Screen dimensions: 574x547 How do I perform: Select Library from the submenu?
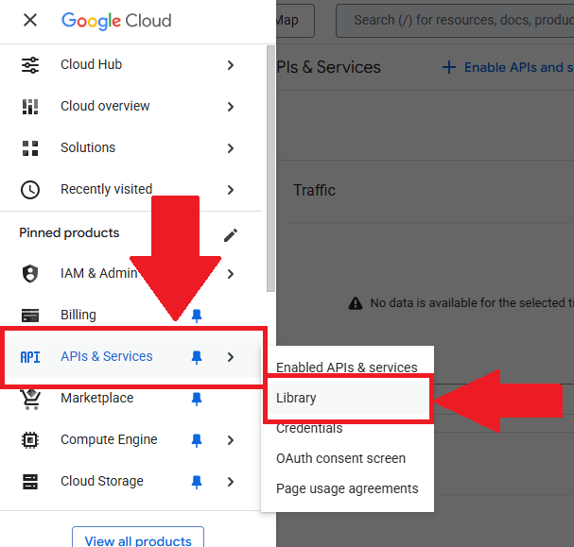(x=297, y=398)
